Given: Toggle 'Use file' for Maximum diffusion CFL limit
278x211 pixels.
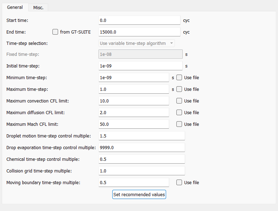Looking at the screenshot, I should 179,112.
